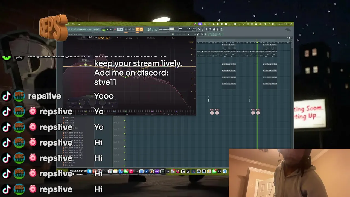Click the microphone one-click recording icon
This screenshot has width=350, height=197.
point(206,30)
